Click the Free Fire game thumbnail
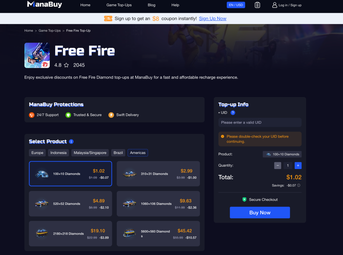The width and height of the screenshot is (343, 255). 37,55
